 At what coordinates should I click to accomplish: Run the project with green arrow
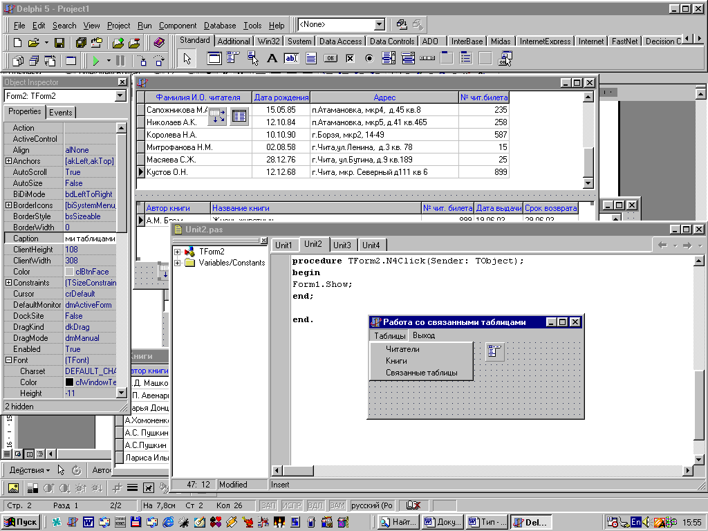95,60
